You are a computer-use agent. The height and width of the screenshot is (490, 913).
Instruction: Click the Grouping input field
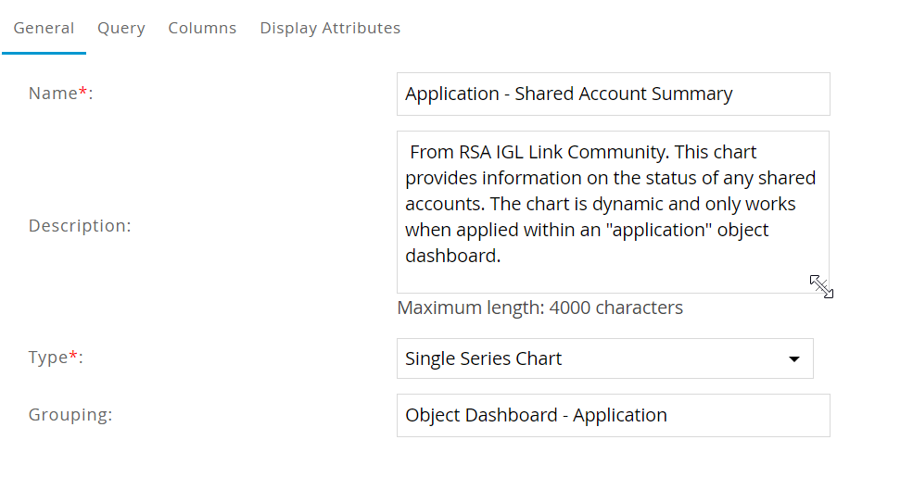point(613,415)
